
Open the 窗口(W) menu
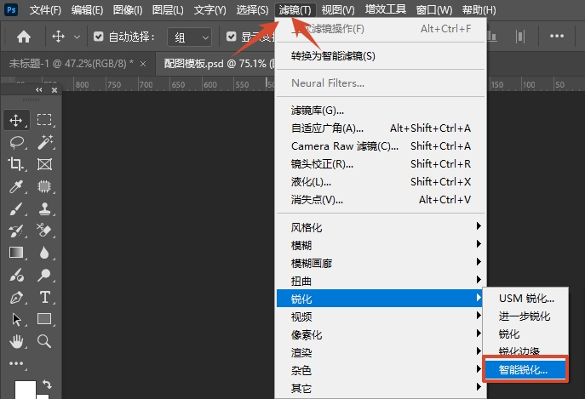click(x=434, y=9)
